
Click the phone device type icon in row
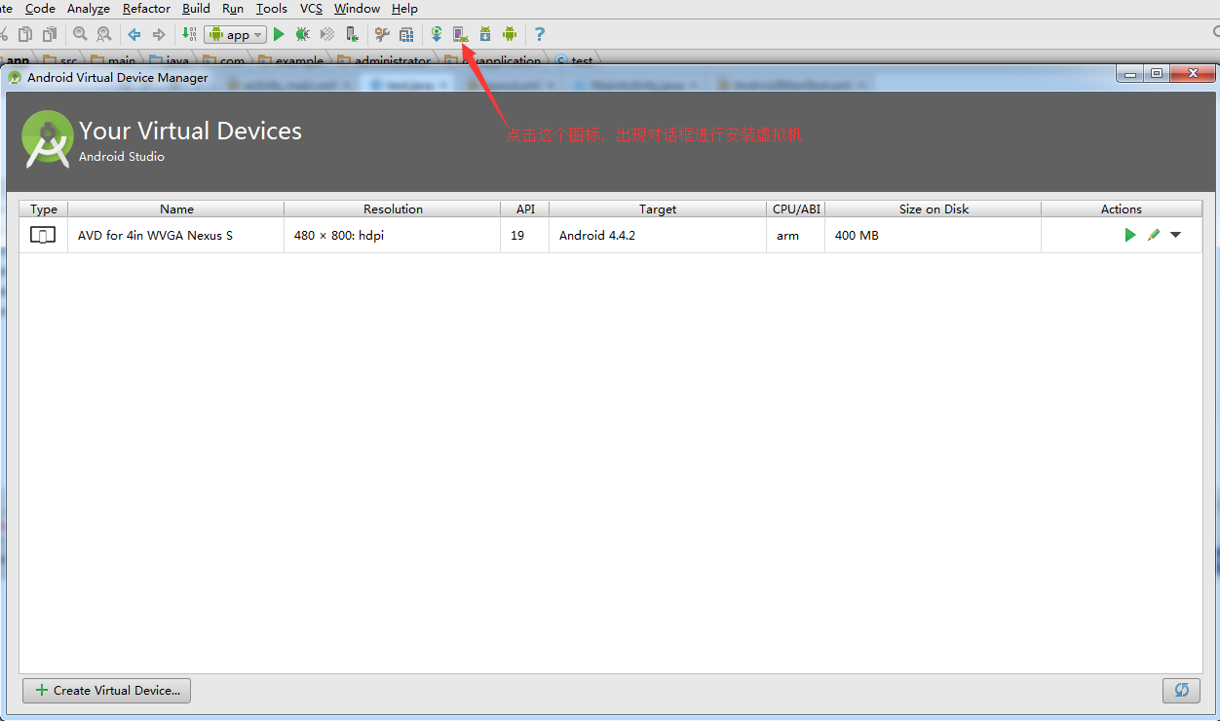[43, 235]
